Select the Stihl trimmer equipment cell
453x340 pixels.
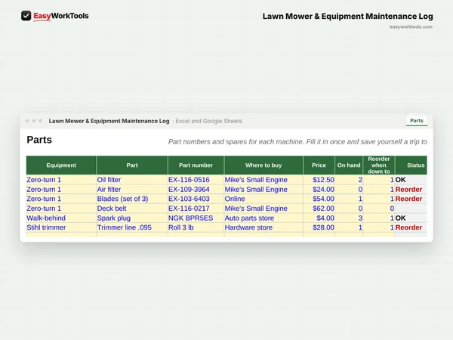click(x=61, y=227)
